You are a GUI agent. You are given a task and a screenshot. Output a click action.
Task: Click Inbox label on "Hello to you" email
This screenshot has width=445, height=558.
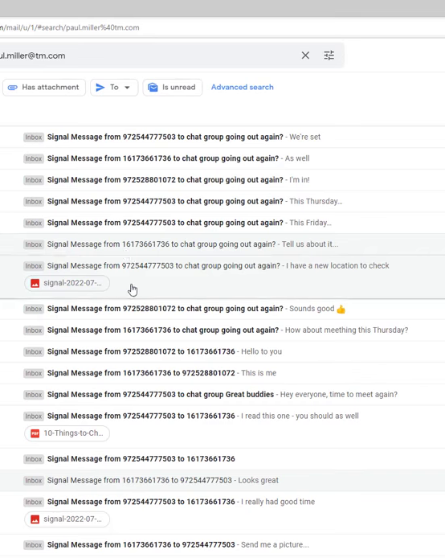pyautogui.click(x=34, y=352)
